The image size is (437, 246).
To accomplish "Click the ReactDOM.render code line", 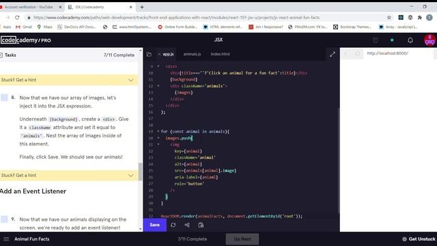I will point(231,216).
